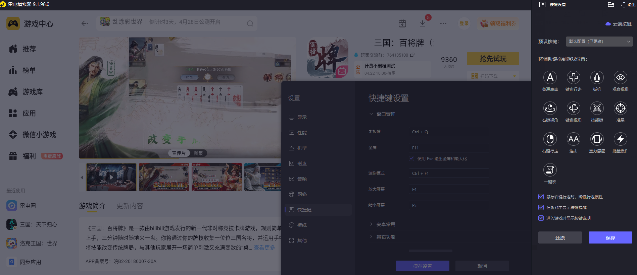
Task: Select the 右键视角 right-click view icon
Action: pyautogui.click(x=550, y=108)
